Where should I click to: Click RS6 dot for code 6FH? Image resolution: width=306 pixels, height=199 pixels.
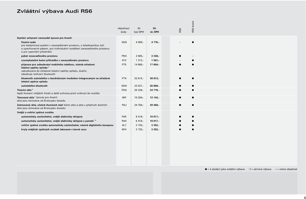pos(180,129)
